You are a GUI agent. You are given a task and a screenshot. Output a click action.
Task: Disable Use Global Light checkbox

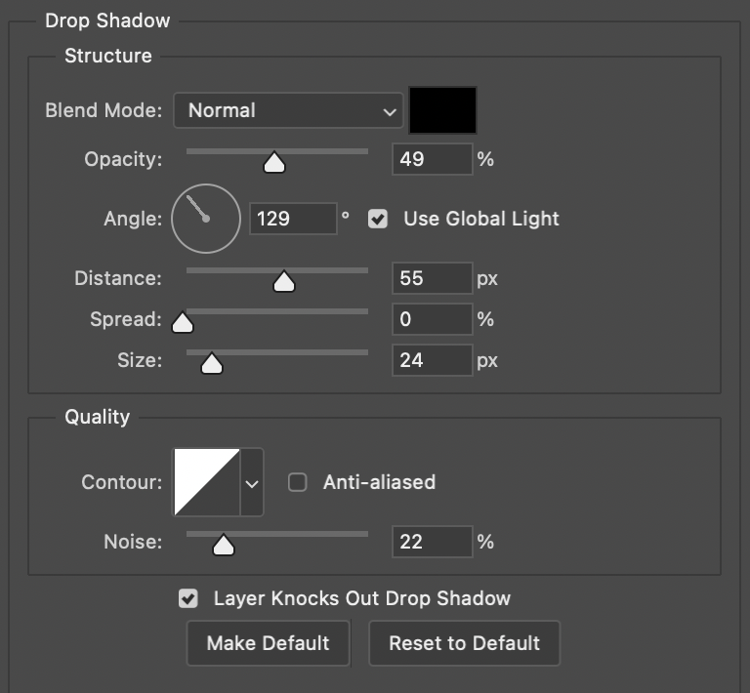pos(378,219)
